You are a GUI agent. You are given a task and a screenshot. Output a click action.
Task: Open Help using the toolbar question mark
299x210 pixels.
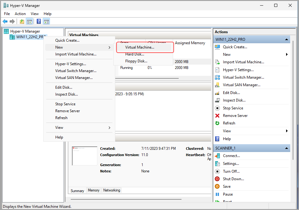click(38, 21)
